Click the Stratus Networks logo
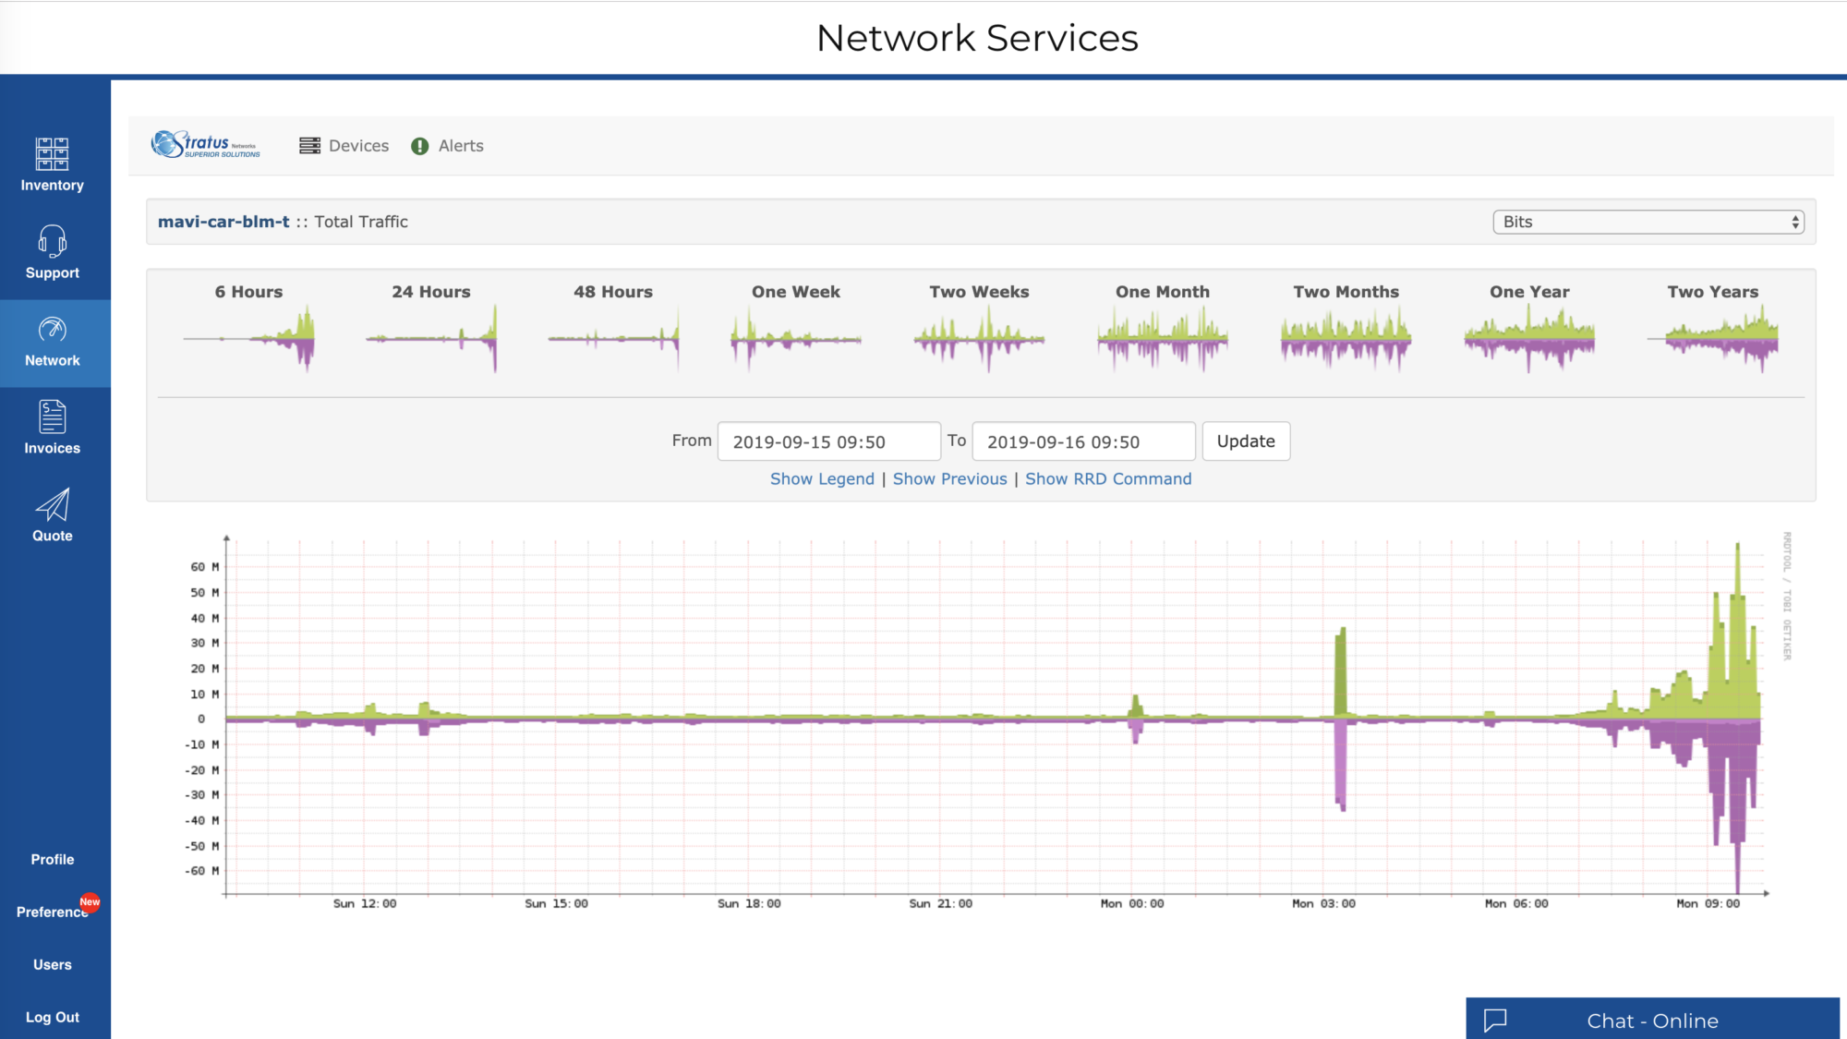1847x1039 pixels. 206,145
